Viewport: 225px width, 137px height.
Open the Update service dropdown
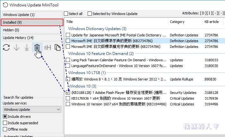point(32,110)
